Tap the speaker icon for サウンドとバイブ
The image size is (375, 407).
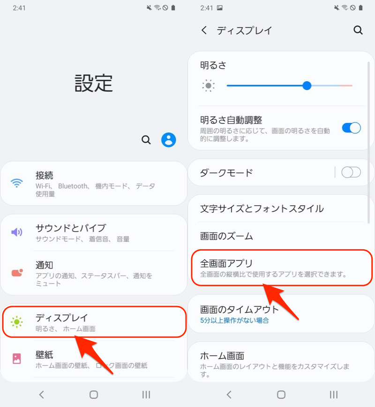[x=17, y=232]
